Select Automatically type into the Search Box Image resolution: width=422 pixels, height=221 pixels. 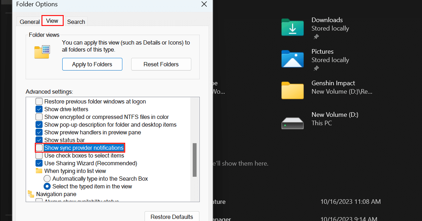(x=47, y=179)
